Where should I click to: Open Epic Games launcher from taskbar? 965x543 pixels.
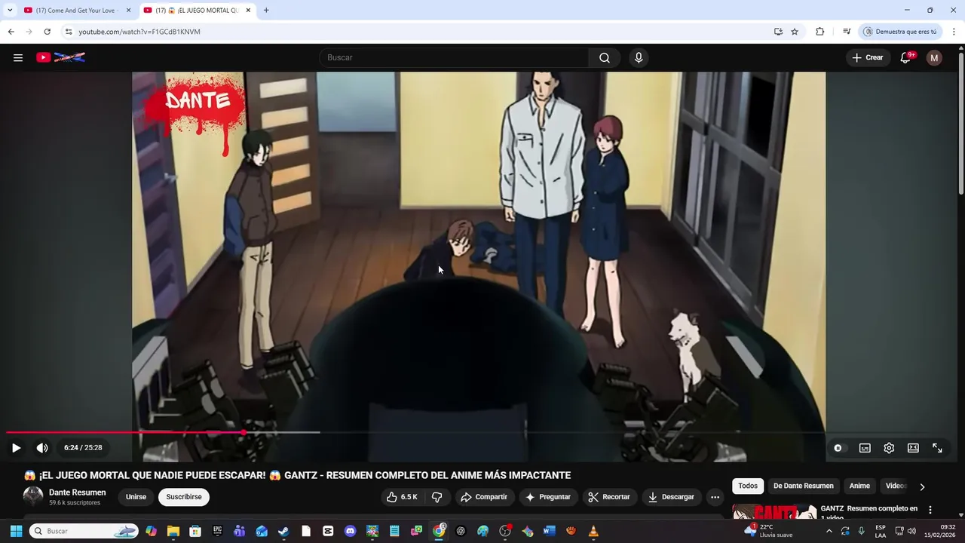(217, 532)
